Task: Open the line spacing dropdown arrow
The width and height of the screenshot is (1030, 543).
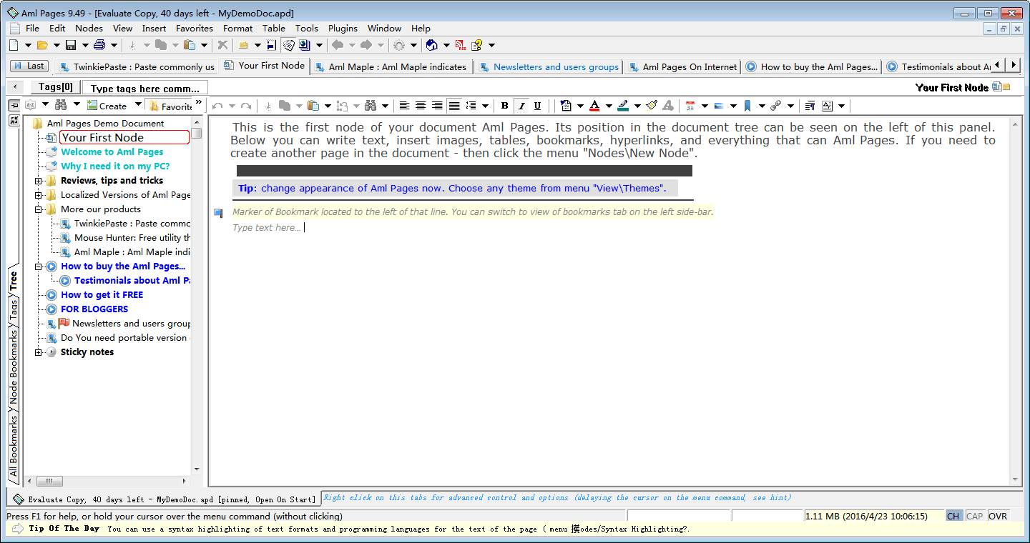Action: click(x=485, y=106)
